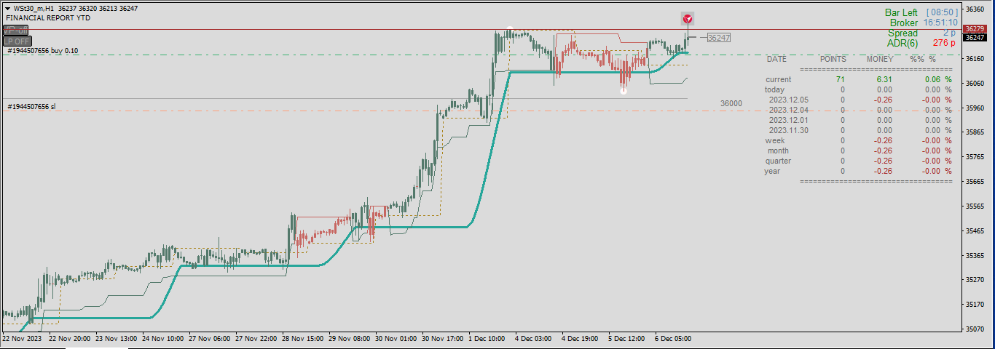Click the month row label

point(778,151)
